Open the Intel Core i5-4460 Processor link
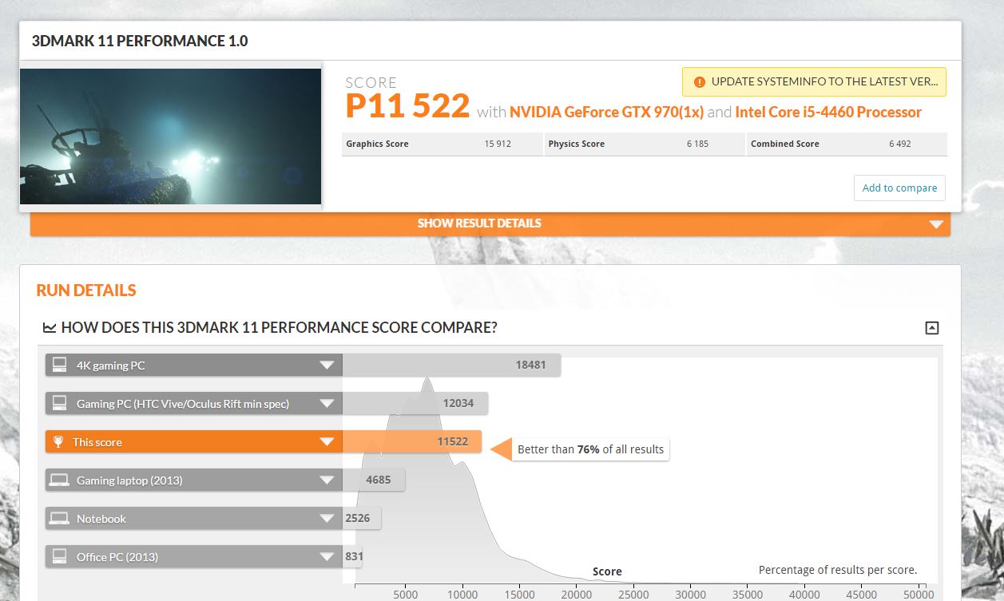This screenshot has width=1004, height=601. tap(828, 112)
